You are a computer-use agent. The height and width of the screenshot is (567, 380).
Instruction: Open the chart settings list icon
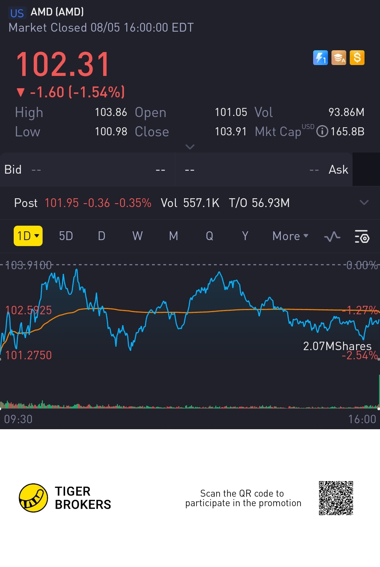pyautogui.click(x=362, y=237)
